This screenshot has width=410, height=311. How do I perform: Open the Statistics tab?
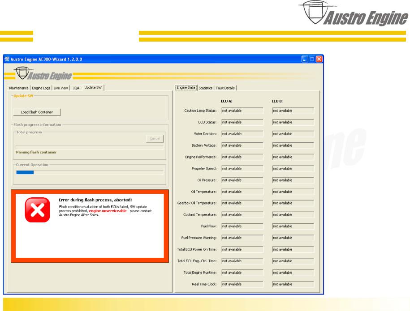click(x=206, y=88)
